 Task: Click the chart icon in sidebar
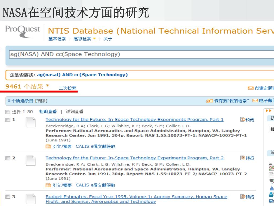coord(271,168)
